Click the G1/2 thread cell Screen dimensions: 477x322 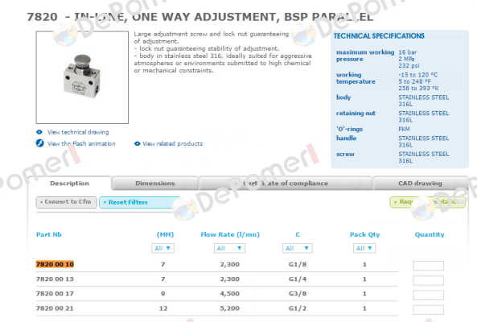298,308
